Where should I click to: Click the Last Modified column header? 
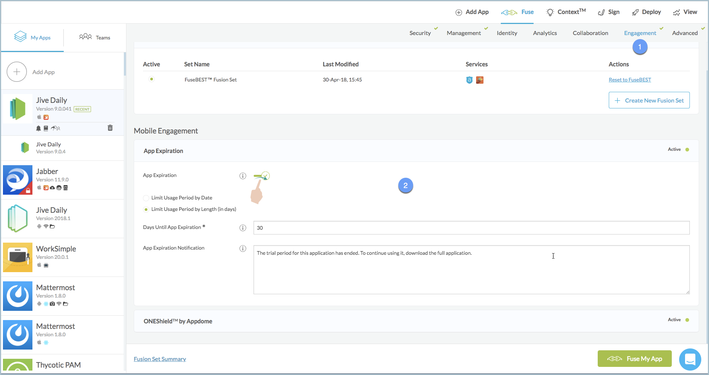[x=340, y=64]
